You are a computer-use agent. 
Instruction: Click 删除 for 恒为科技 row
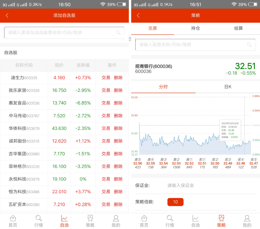coord(118,192)
